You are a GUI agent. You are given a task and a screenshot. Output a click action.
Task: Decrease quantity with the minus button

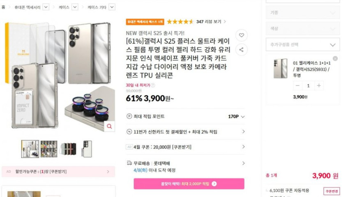coord(297,86)
